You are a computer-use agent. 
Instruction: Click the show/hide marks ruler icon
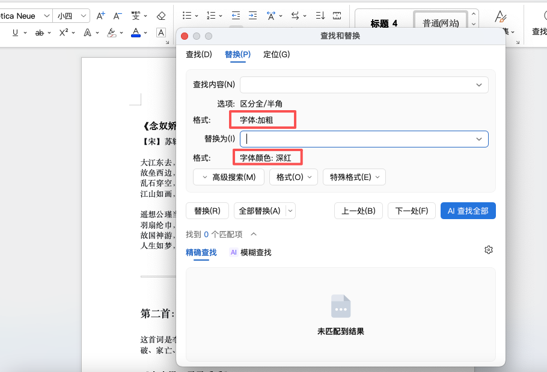click(337, 16)
